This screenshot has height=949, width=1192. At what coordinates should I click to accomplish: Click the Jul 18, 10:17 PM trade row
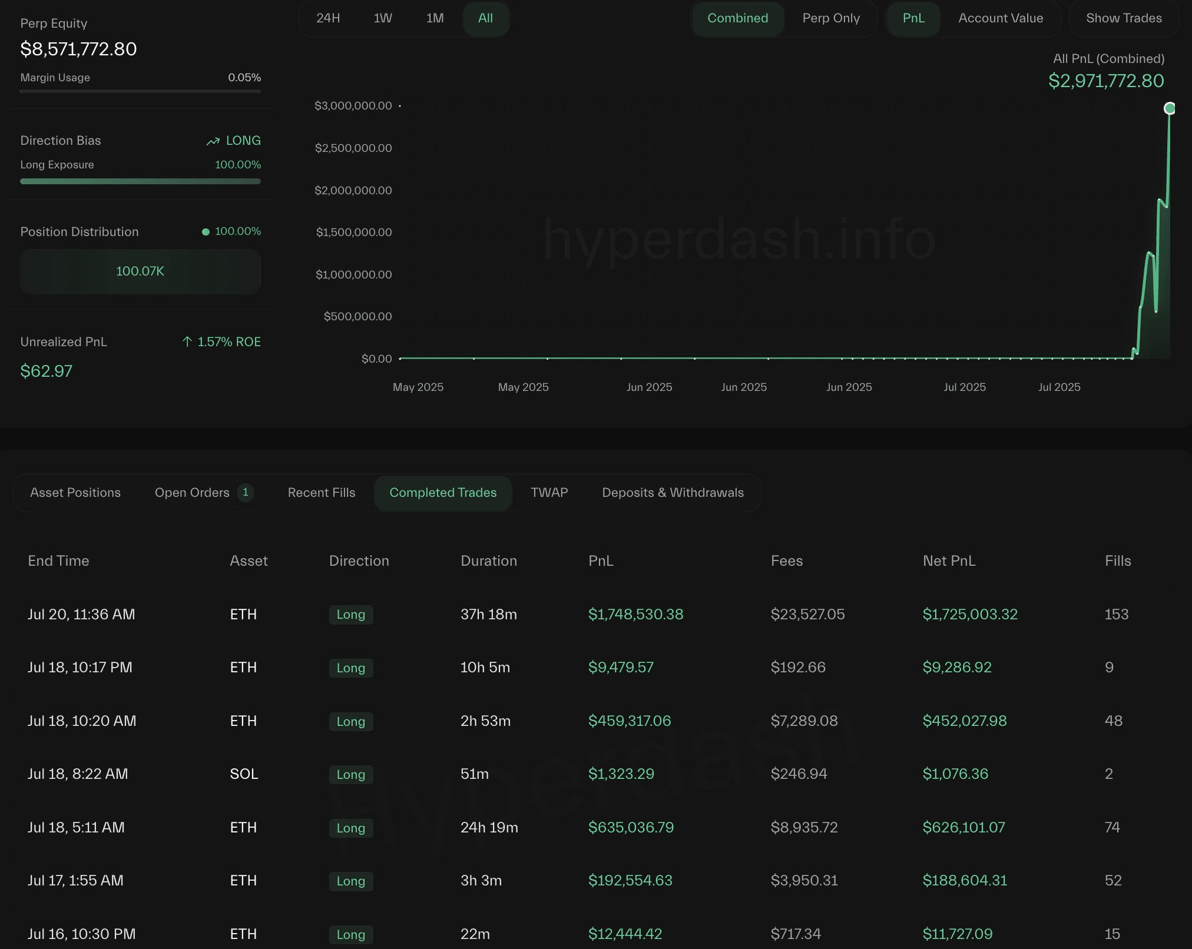point(592,668)
